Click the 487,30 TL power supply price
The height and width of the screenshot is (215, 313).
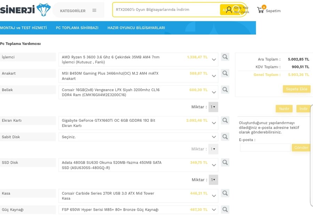pyautogui.click(x=199, y=209)
